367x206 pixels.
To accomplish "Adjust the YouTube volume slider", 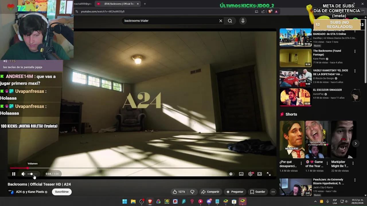I will click(x=32, y=174).
